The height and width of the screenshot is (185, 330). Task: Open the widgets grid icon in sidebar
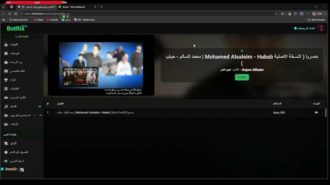[6, 53]
